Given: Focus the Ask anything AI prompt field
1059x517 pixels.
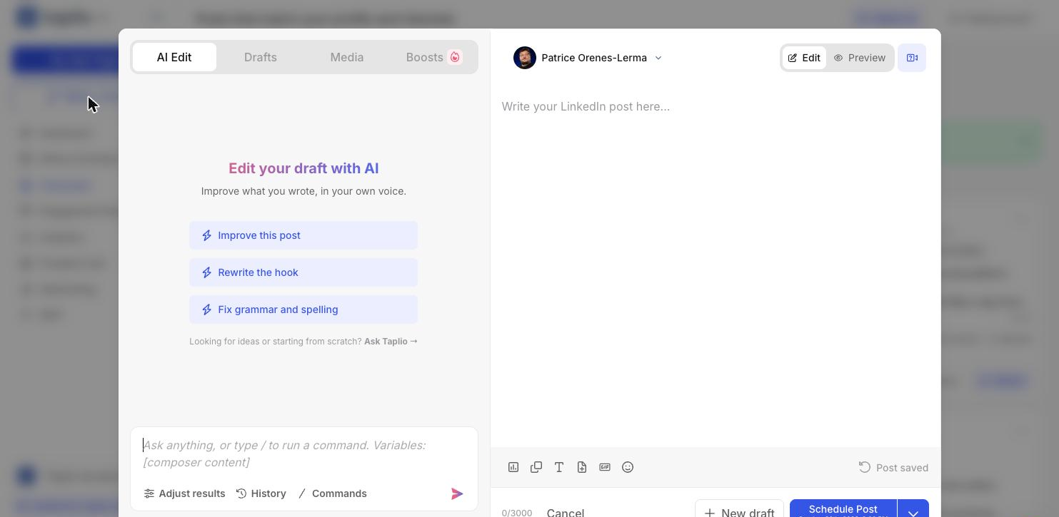Looking at the screenshot, I should [303, 454].
